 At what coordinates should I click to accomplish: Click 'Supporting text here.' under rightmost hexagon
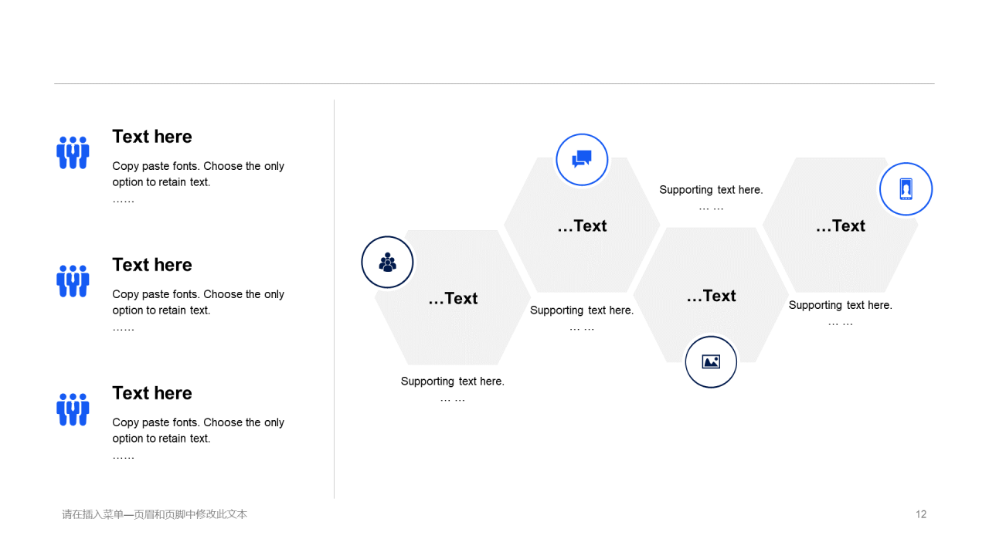point(841,305)
